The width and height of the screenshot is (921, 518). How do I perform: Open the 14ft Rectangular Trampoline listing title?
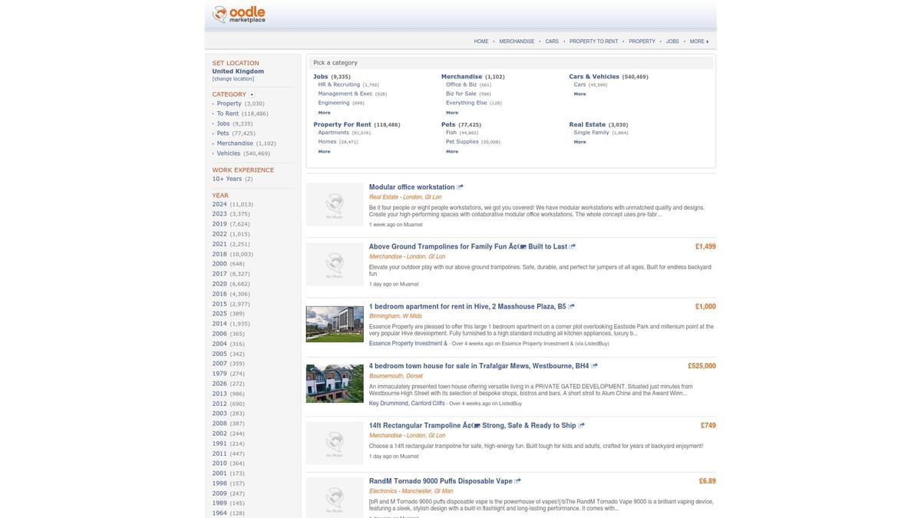[x=473, y=425]
